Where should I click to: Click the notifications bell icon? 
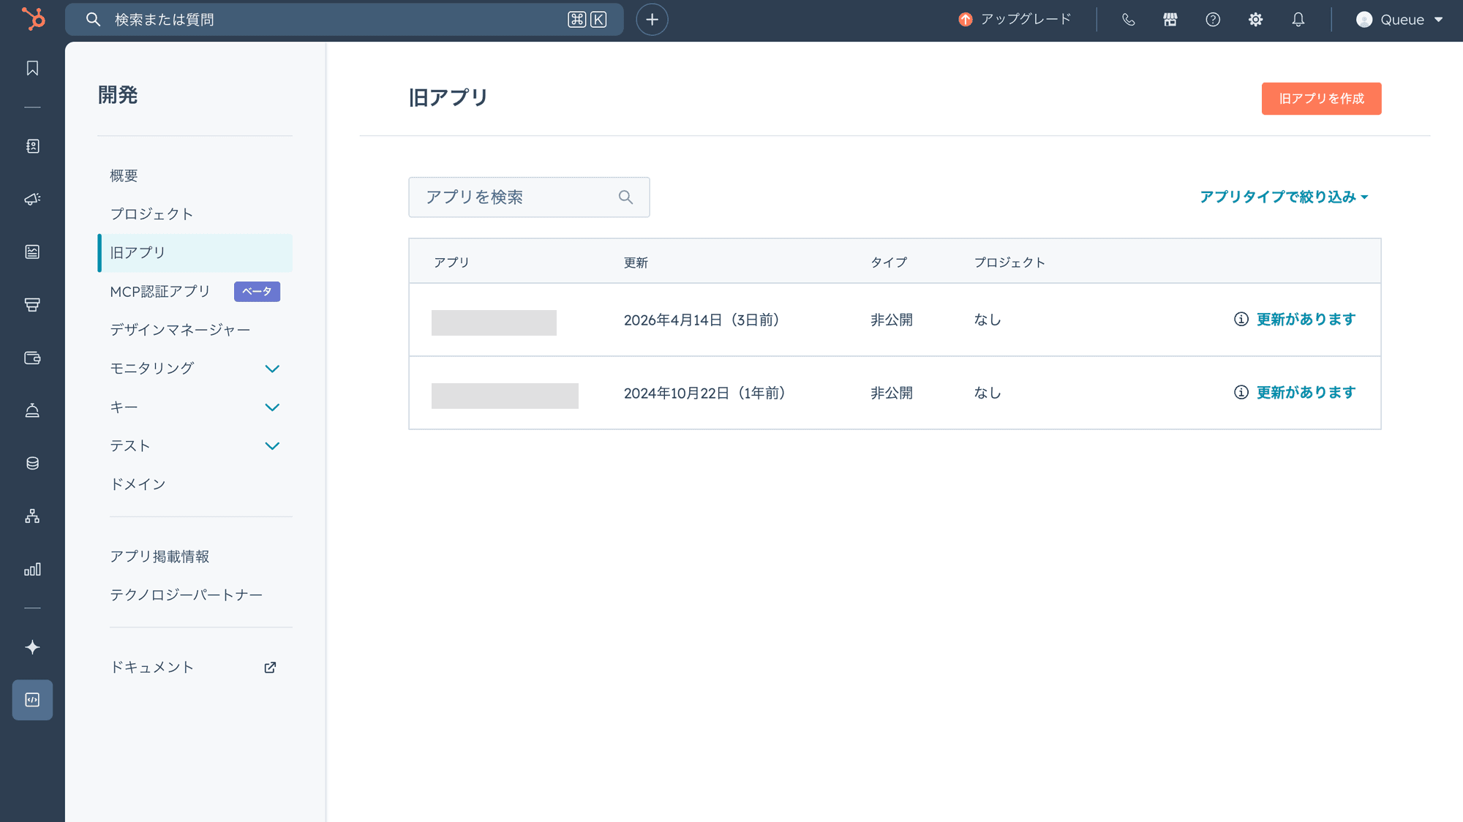point(1298,20)
